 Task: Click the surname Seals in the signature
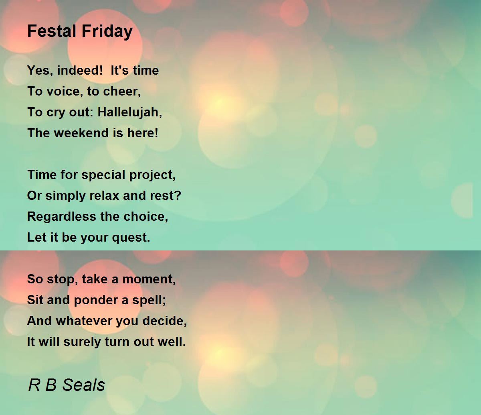pyautogui.click(x=84, y=385)
